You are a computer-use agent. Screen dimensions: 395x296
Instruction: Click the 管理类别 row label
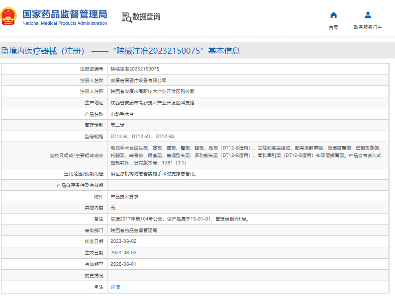(94, 125)
